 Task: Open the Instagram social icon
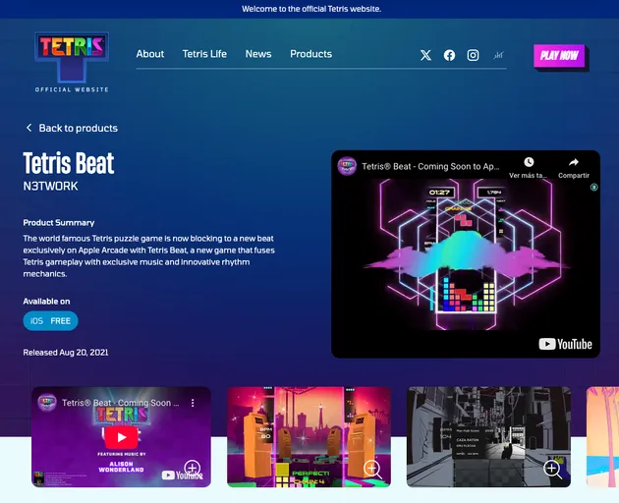click(473, 55)
